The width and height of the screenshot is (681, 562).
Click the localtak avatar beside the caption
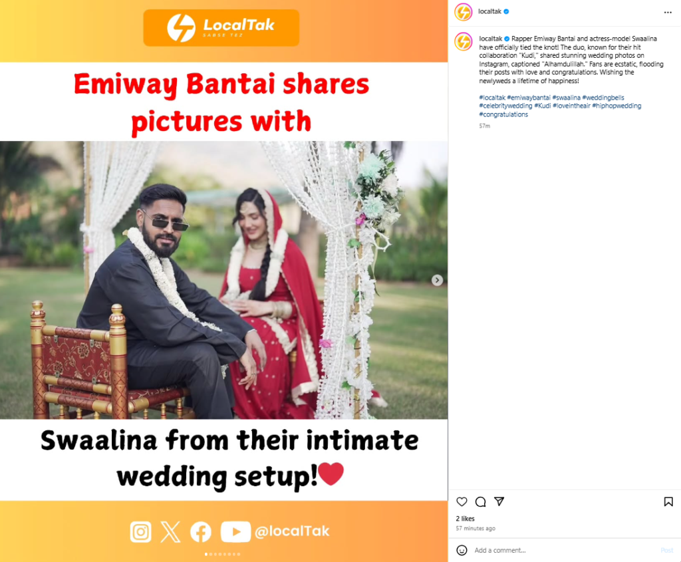click(x=463, y=42)
